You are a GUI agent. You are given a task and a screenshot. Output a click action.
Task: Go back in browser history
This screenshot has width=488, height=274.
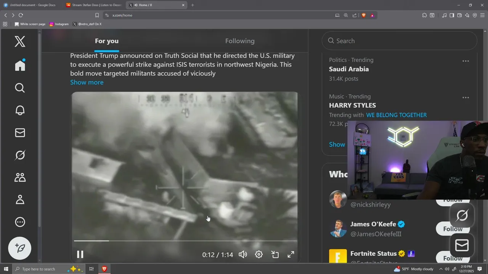[5, 15]
